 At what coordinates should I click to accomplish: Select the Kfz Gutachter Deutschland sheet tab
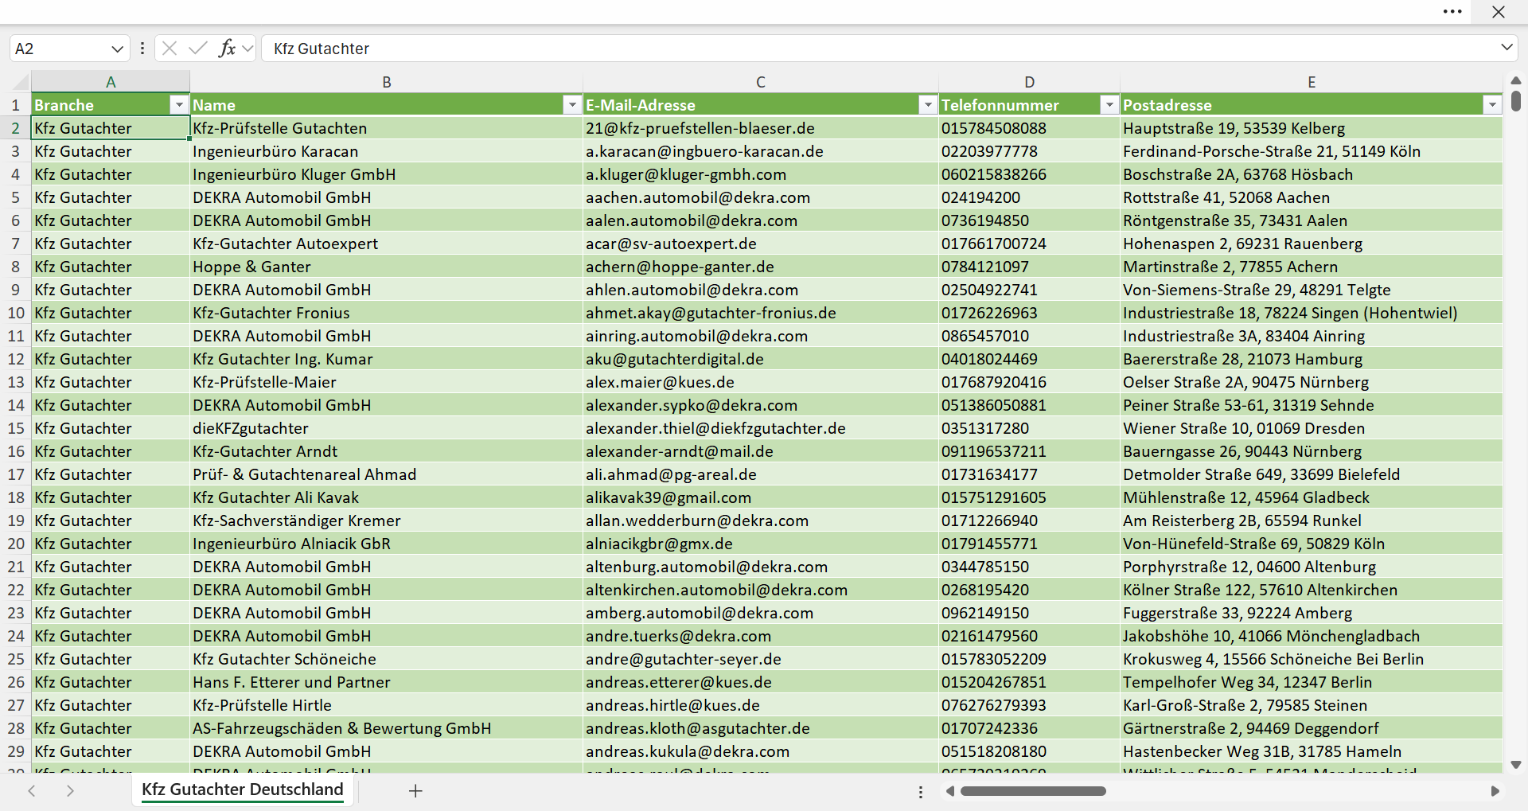point(243,790)
